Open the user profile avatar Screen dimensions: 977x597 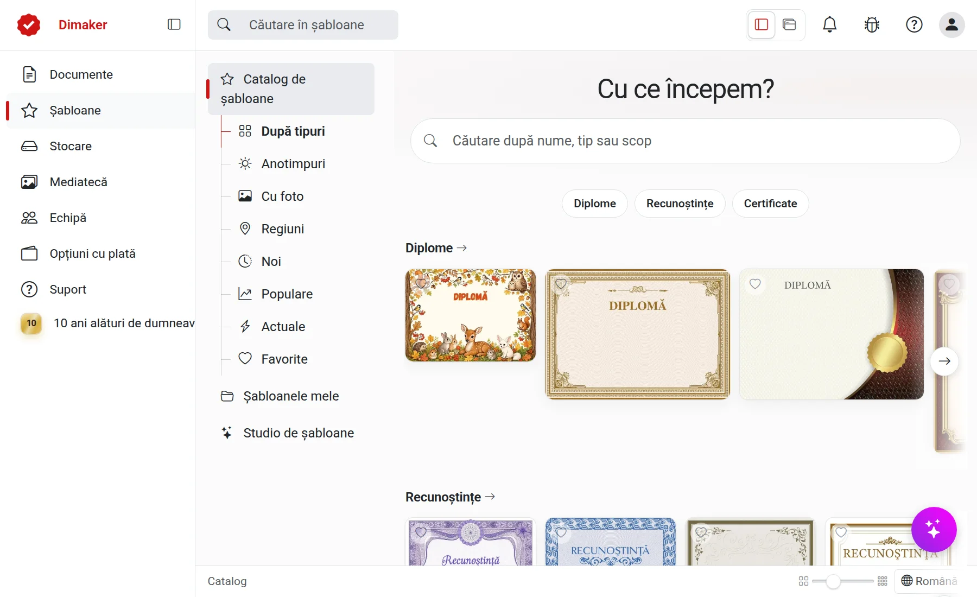952,24
